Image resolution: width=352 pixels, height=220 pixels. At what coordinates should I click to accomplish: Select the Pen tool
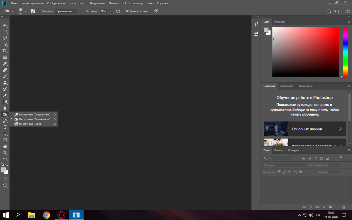coord(5,121)
